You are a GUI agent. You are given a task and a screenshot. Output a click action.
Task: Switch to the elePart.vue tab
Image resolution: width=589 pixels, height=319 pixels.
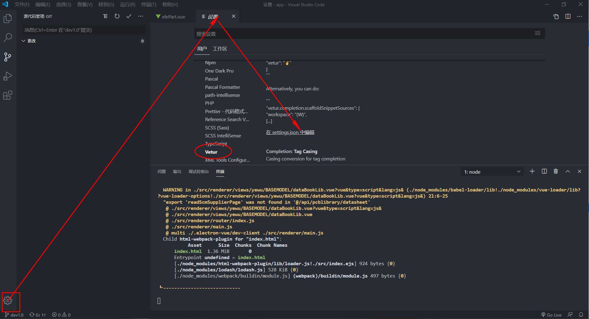click(x=174, y=17)
